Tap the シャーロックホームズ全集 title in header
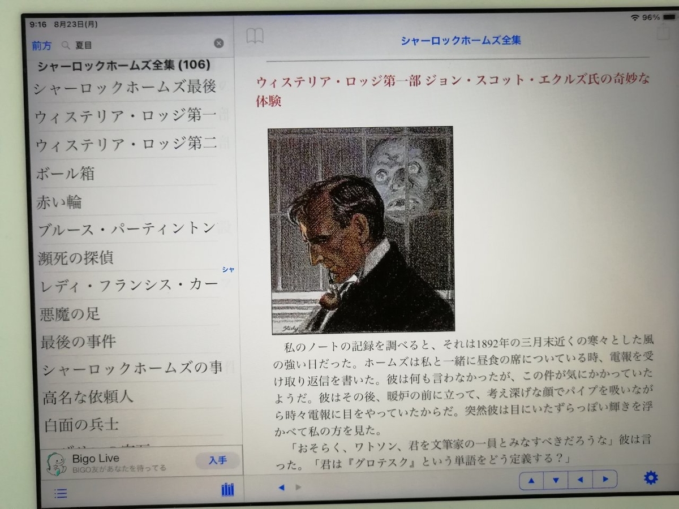This screenshot has width=679, height=509. pos(461,41)
